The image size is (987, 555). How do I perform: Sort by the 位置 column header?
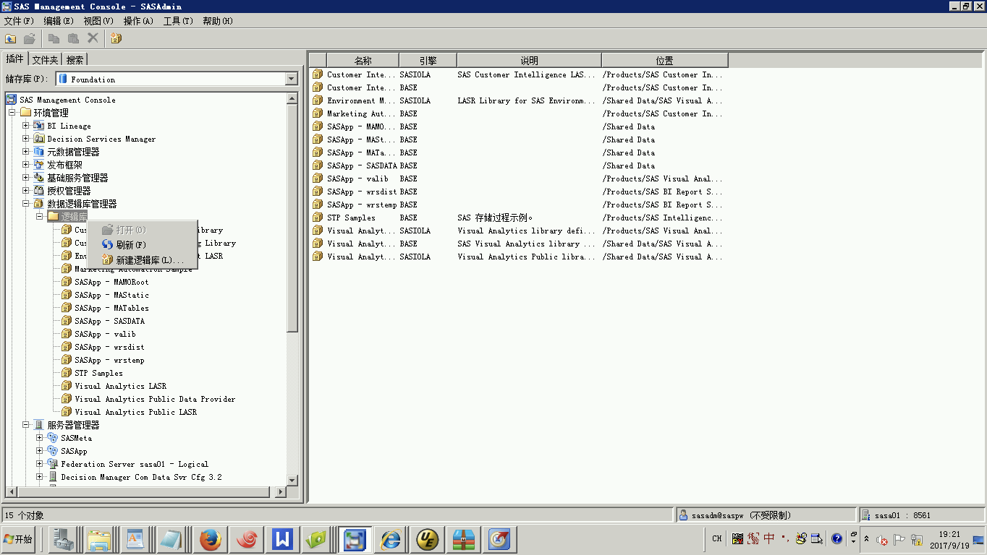click(664, 61)
